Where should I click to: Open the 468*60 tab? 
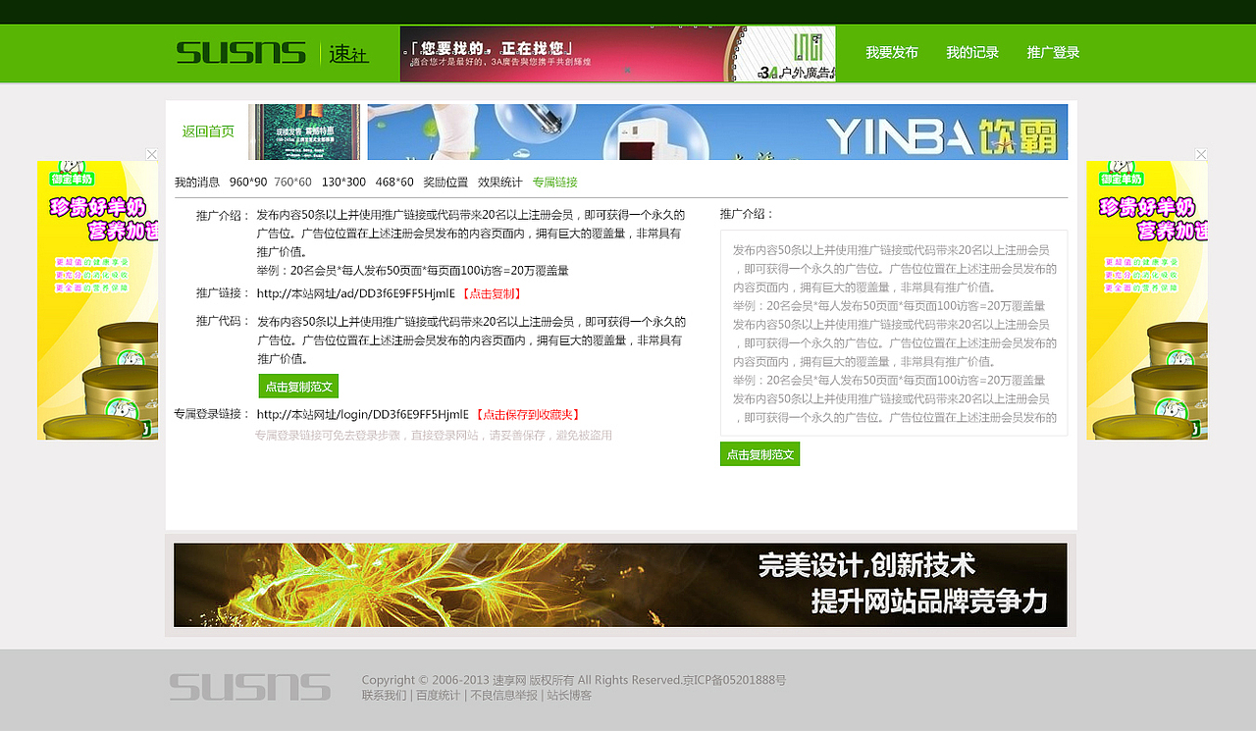point(393,182)
